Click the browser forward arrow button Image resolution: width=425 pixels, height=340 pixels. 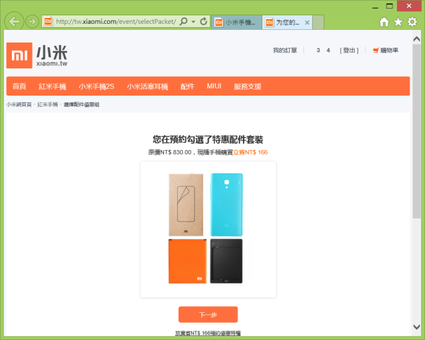tap(32, 21)
